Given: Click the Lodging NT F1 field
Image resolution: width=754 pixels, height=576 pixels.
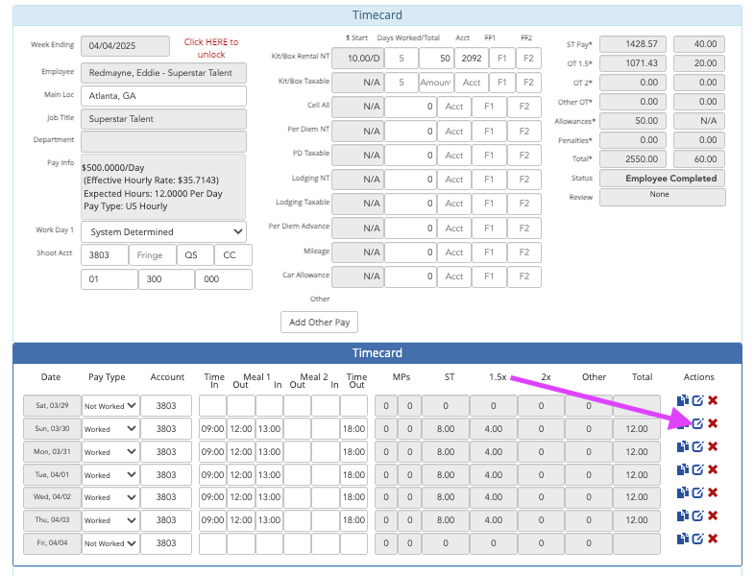Looking at the screenshot, I should coord(489,180).
